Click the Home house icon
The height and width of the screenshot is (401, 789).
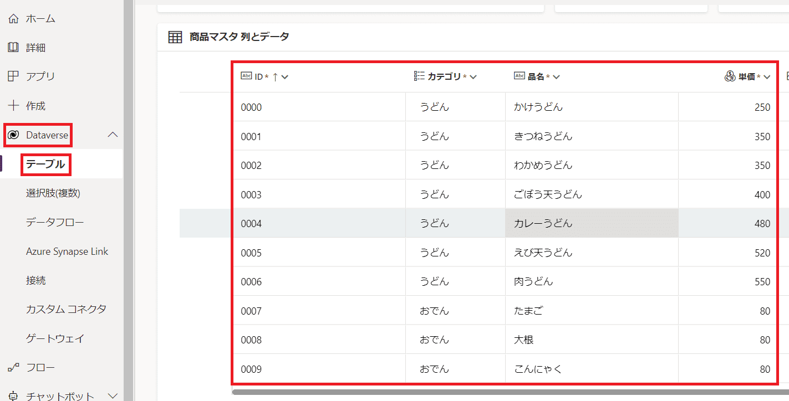(13, 19)
